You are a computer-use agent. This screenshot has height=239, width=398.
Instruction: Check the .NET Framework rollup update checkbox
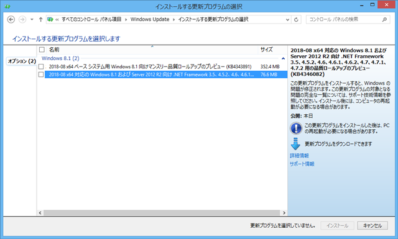click(x=41, y=74)
